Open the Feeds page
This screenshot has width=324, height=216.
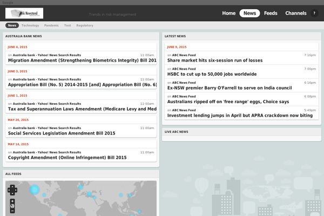click(271, 13)
